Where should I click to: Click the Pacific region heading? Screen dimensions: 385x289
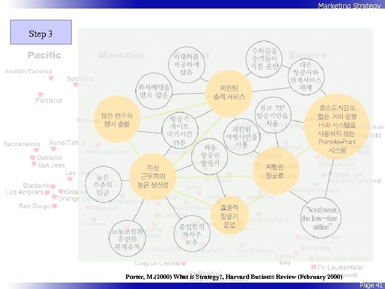point(44,55)
